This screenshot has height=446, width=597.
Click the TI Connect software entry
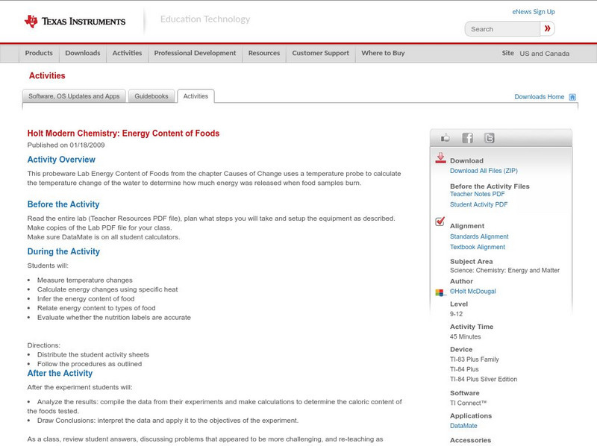pos(469,403)
